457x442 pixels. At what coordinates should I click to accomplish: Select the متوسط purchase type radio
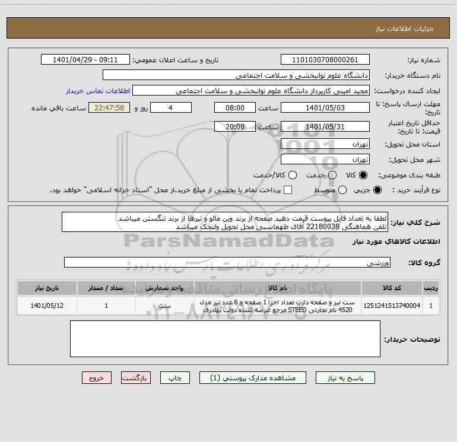click(x=342, y=190)
